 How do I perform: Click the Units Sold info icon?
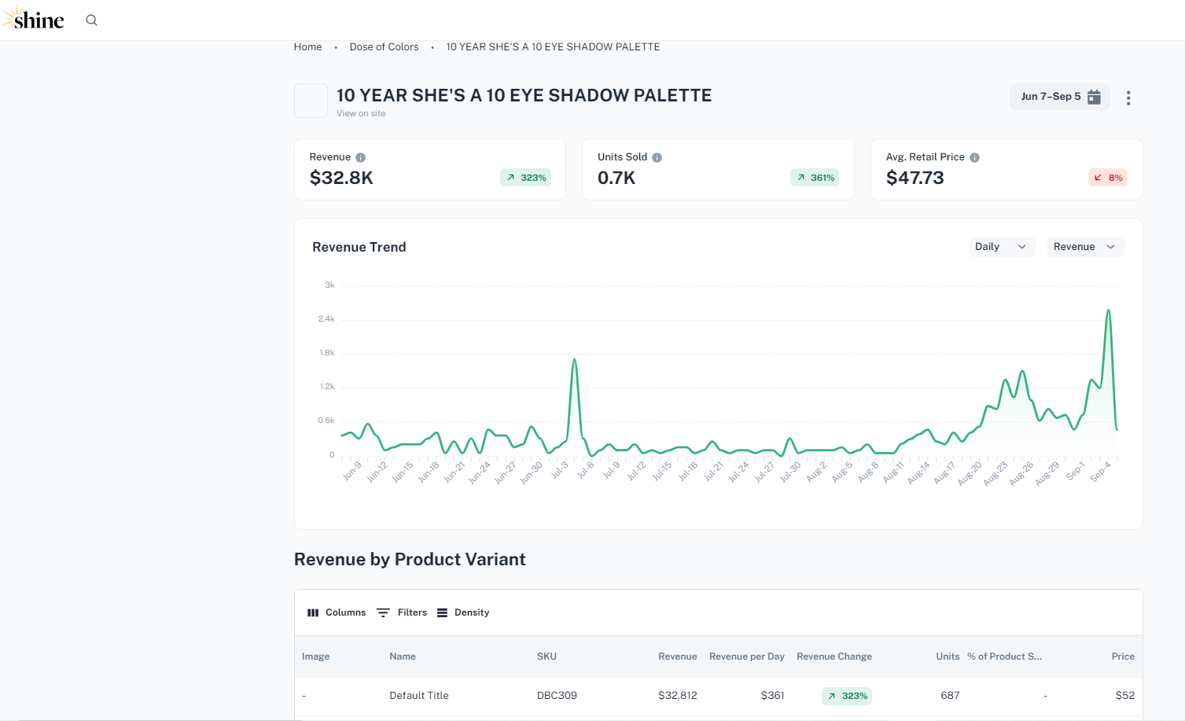657,157
